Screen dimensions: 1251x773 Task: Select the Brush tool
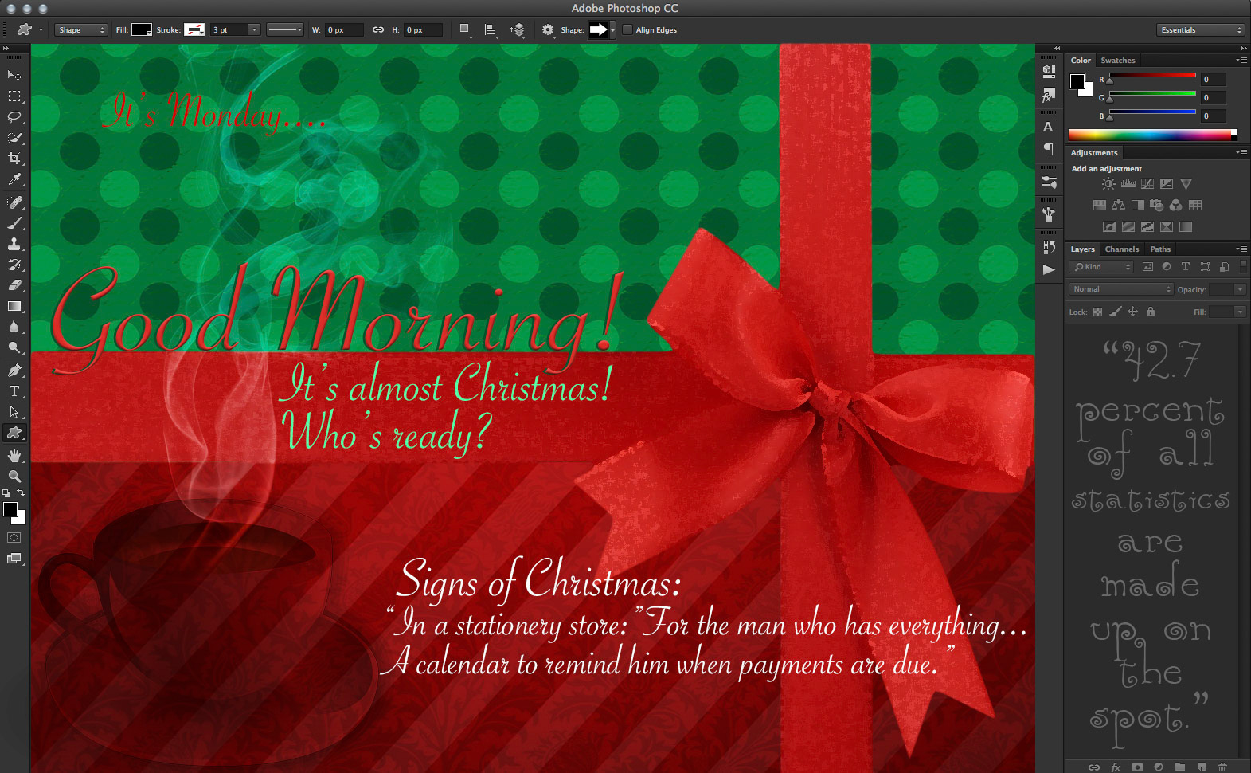click(14, 223)
